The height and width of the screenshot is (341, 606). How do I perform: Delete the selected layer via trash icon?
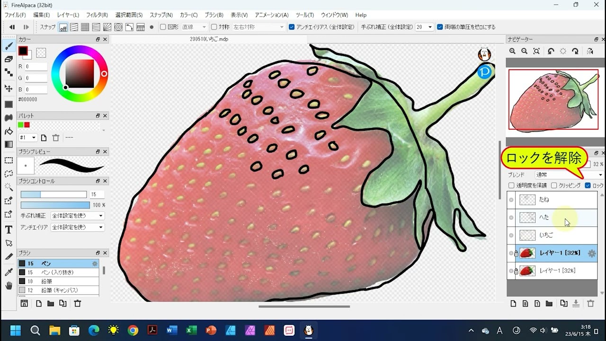click(590, 304)
